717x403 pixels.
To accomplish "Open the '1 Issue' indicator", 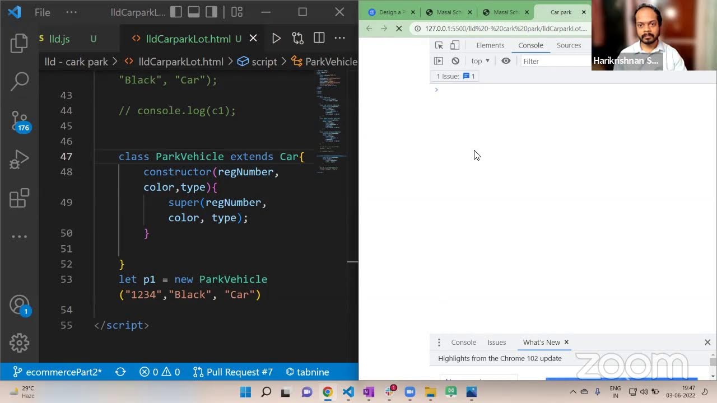I will click(455, 76).
